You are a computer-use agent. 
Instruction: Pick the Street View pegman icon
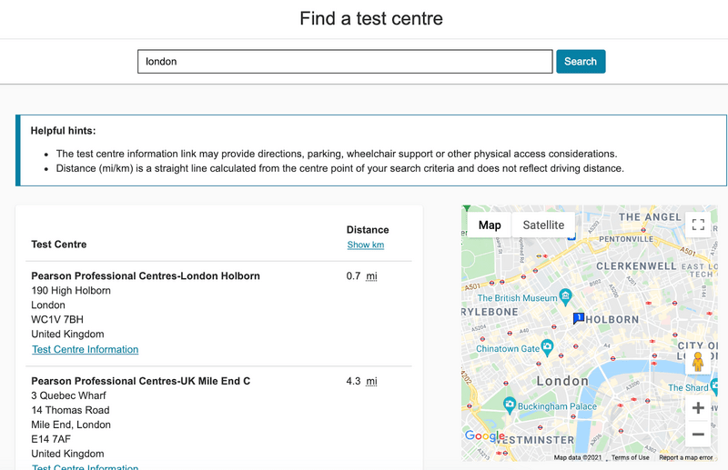point(697,362)
